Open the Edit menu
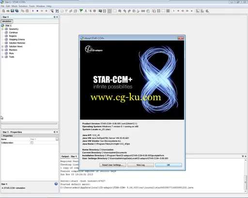Screen dimensions: 248x198 8,6
